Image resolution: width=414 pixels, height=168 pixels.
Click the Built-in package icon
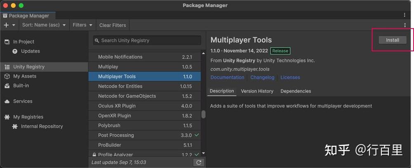pyautogui.click(x=7, y=86)
